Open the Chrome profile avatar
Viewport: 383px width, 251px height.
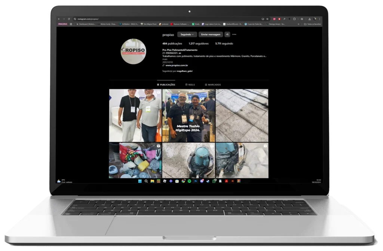click(x=315, y=19)
